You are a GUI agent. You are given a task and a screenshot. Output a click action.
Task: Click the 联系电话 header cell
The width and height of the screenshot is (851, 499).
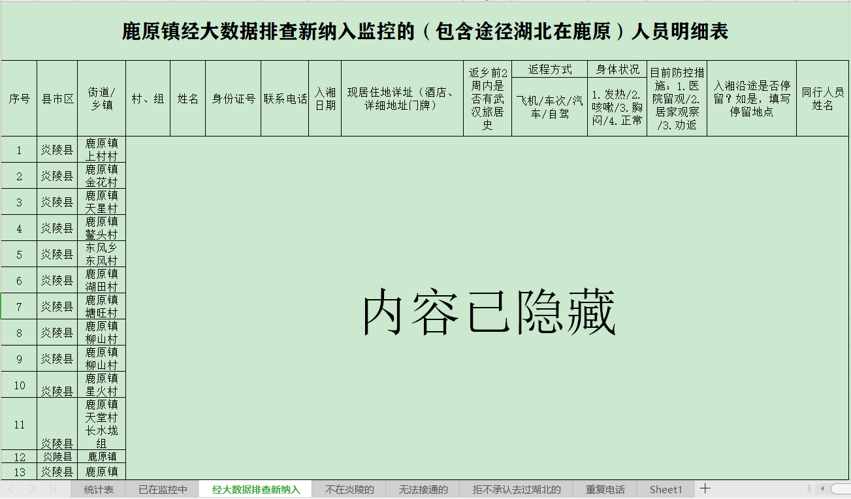coord(285,99)
